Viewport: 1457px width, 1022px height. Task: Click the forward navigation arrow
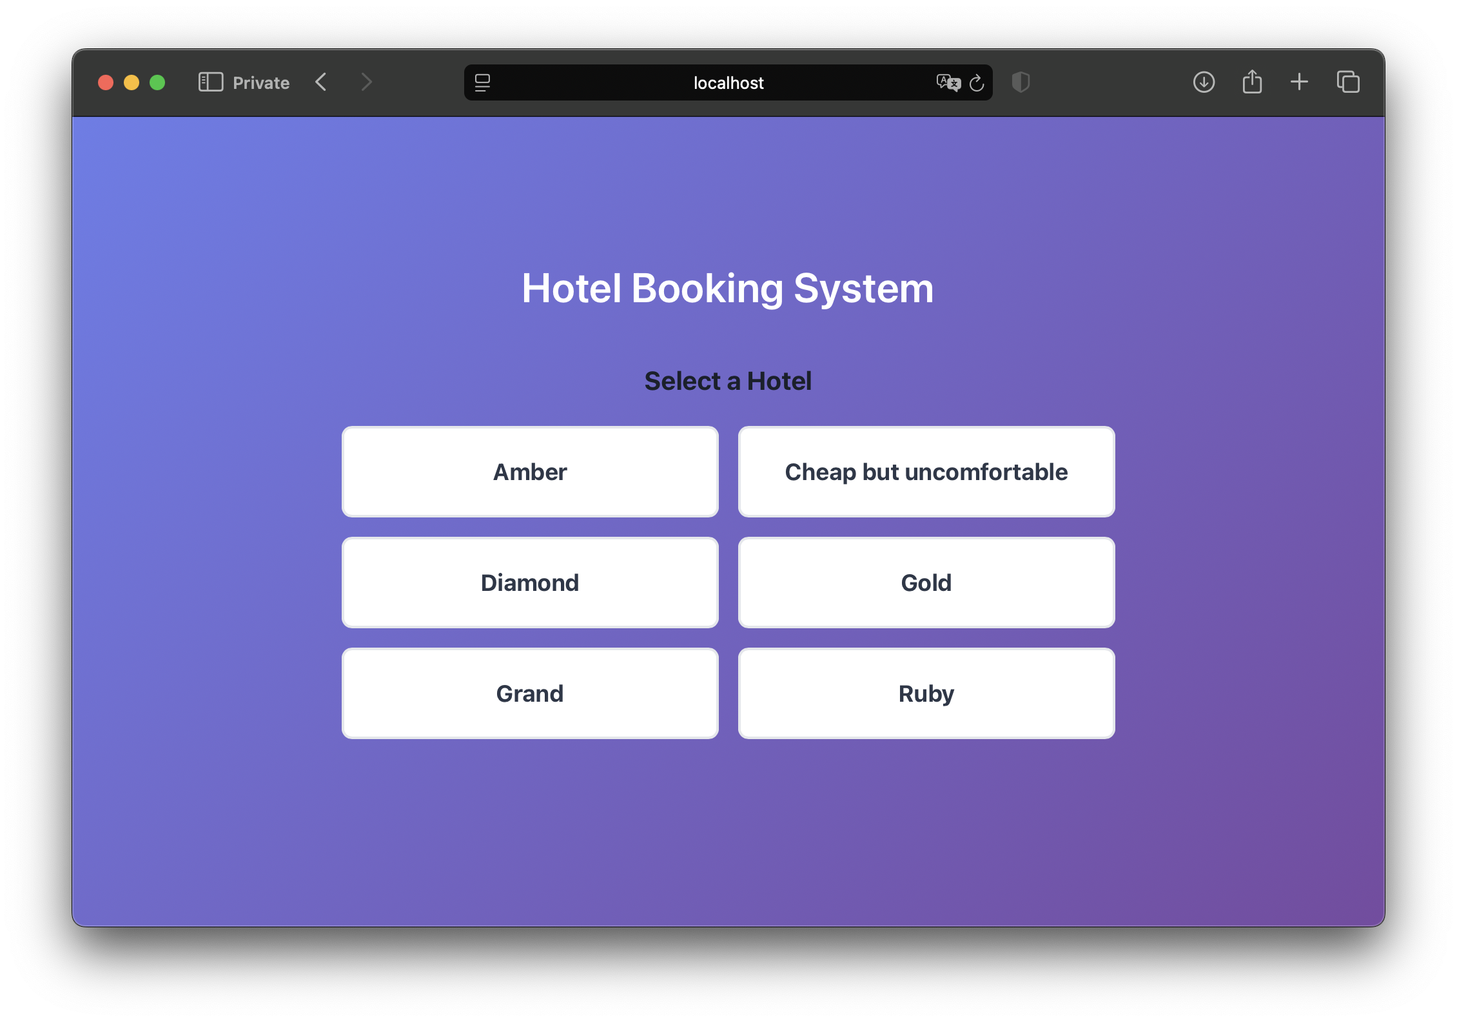(366, 82)
